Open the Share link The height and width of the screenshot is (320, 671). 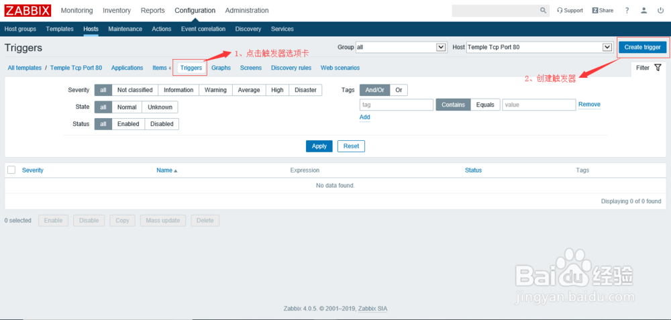[x=603, y=11]
